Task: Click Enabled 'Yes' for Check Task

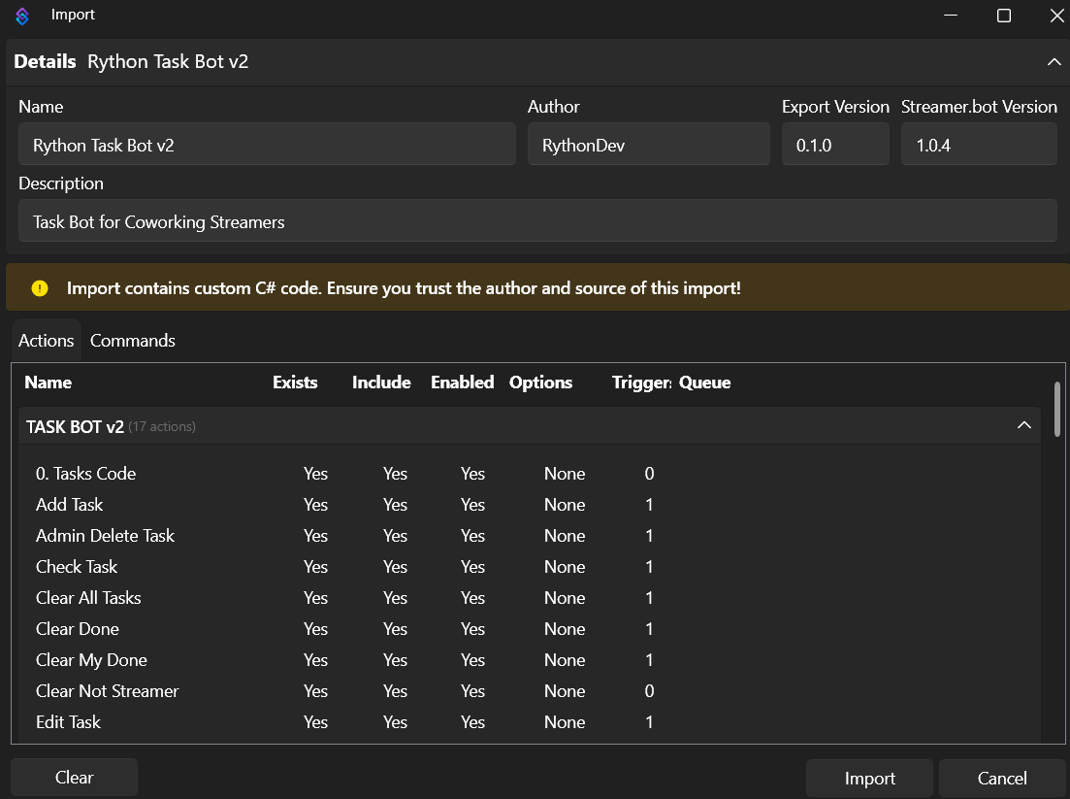Action: 472,567
